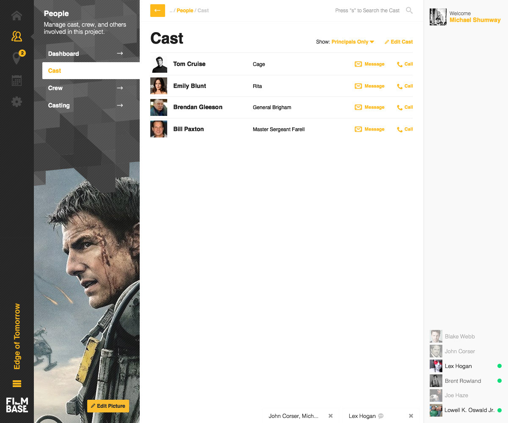
Task: Click the General Brigham role text
Action: 272,107
